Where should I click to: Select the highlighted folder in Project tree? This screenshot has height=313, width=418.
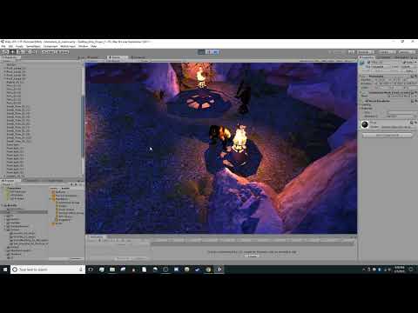(x=24, y=212)
